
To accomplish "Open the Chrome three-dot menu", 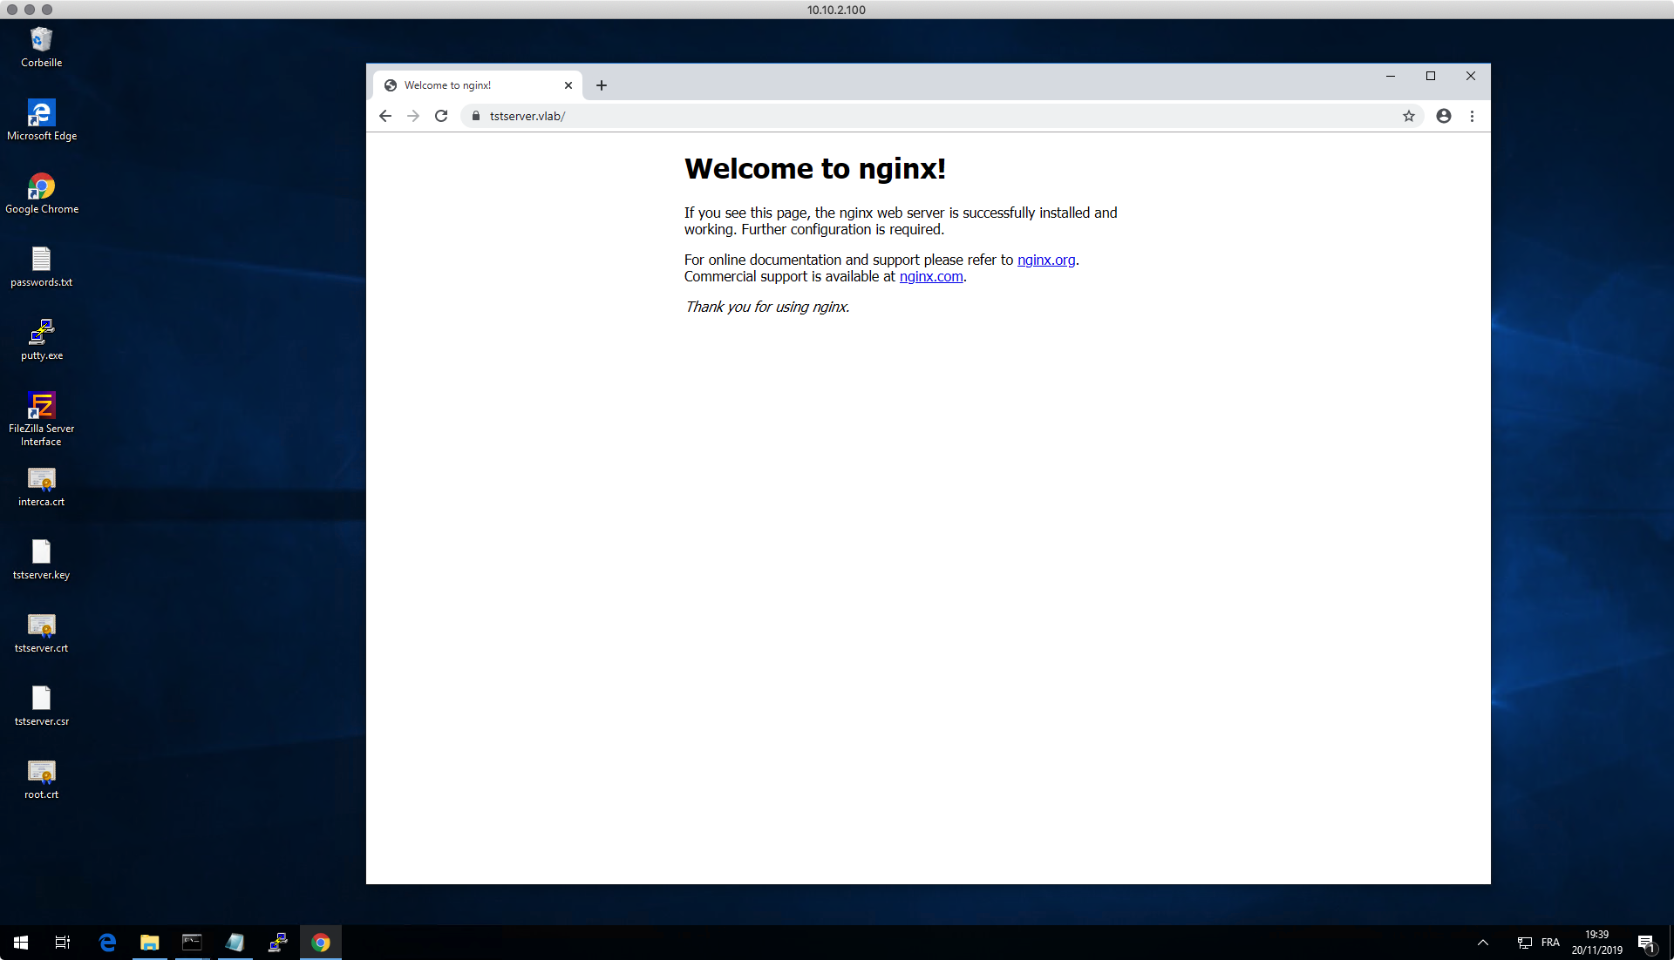I will pyautogui.click(x=1472, y=116).
